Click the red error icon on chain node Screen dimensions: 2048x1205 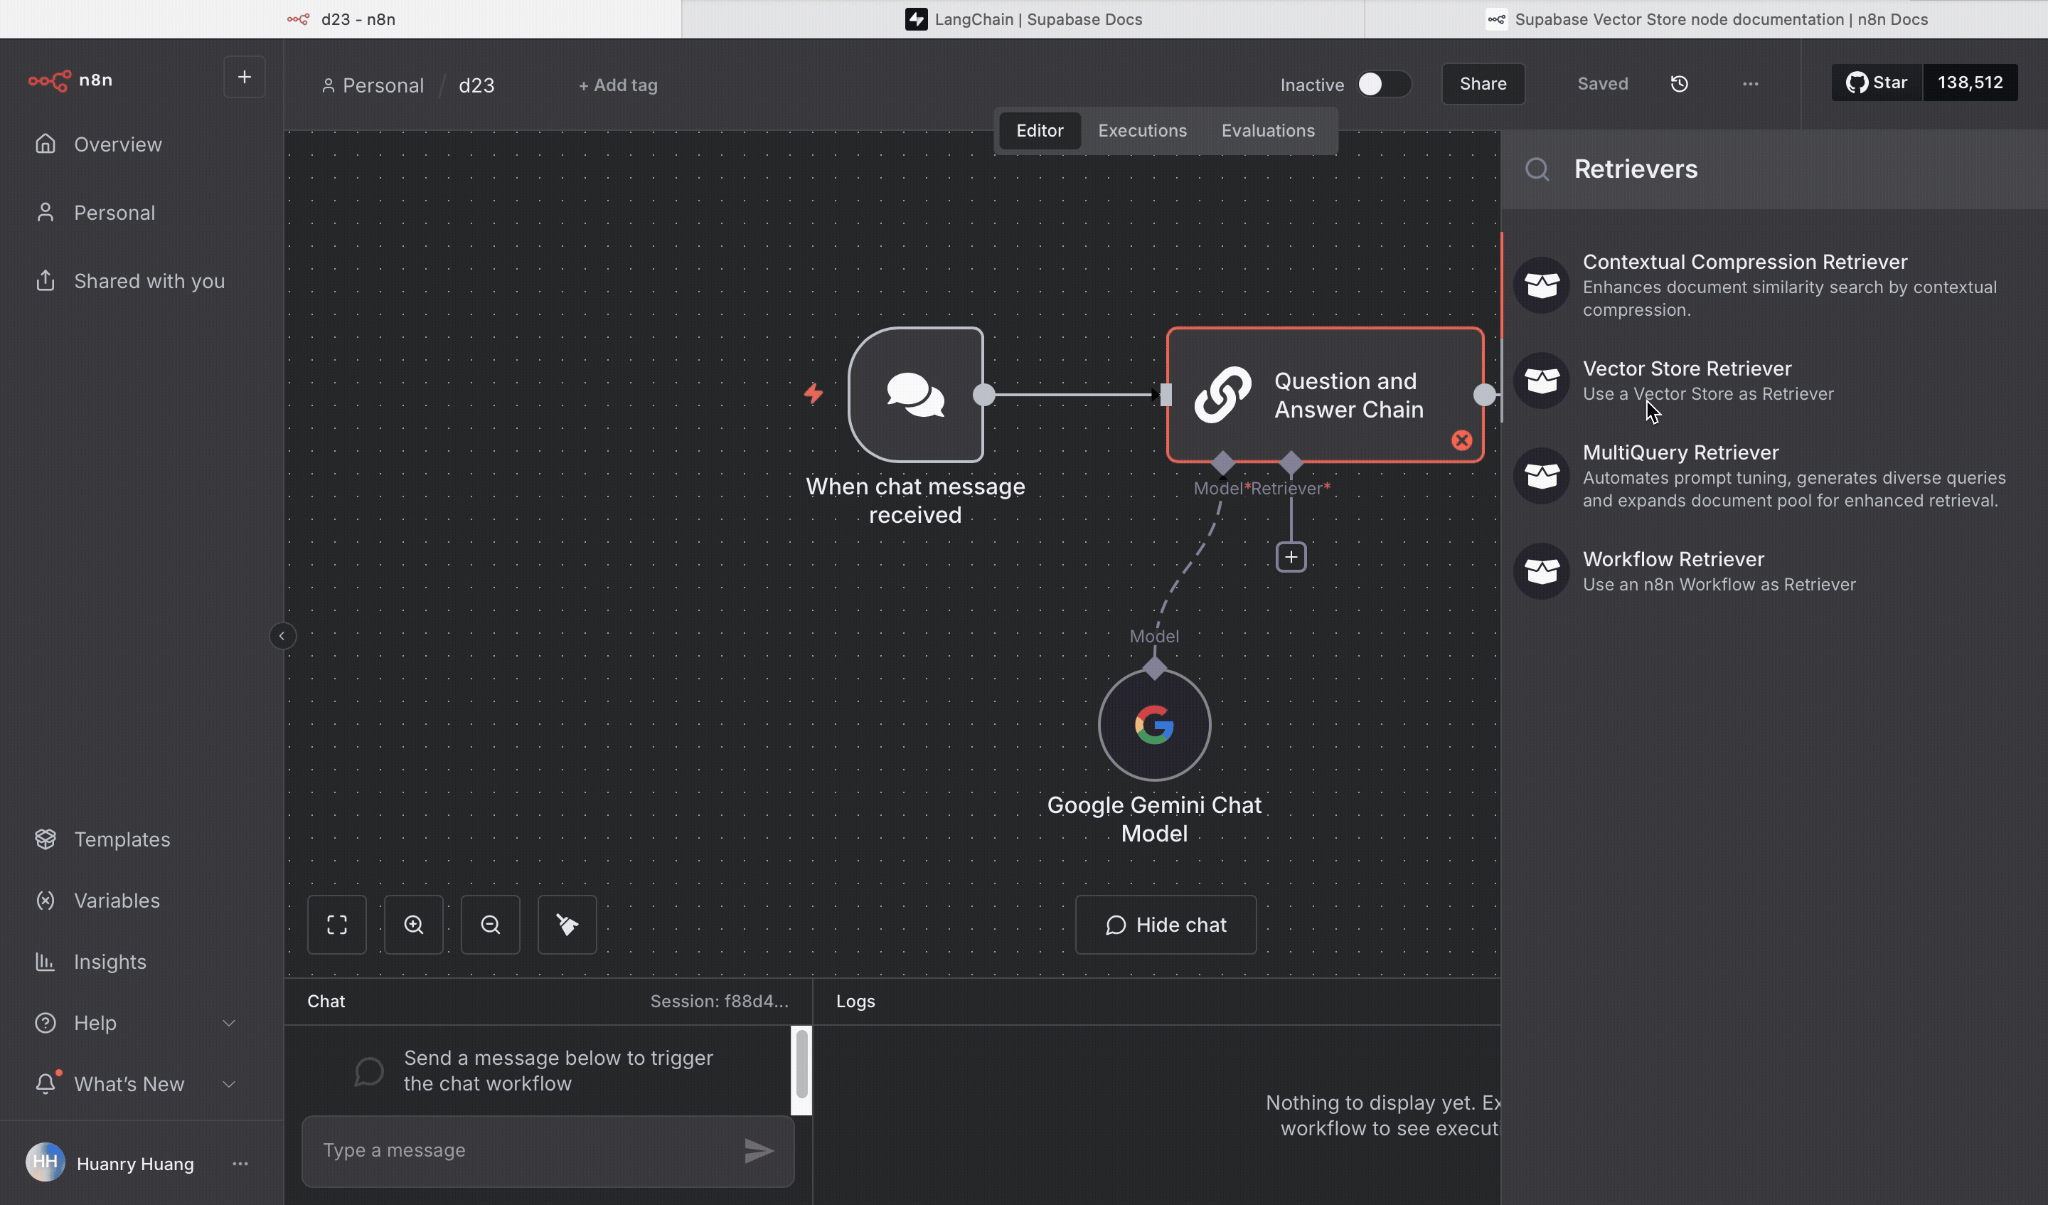1462,440
